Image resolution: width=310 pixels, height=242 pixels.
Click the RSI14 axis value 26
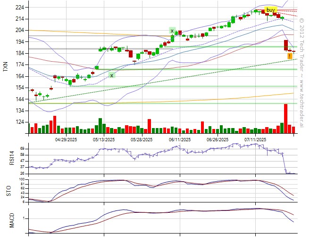[22, 173]
